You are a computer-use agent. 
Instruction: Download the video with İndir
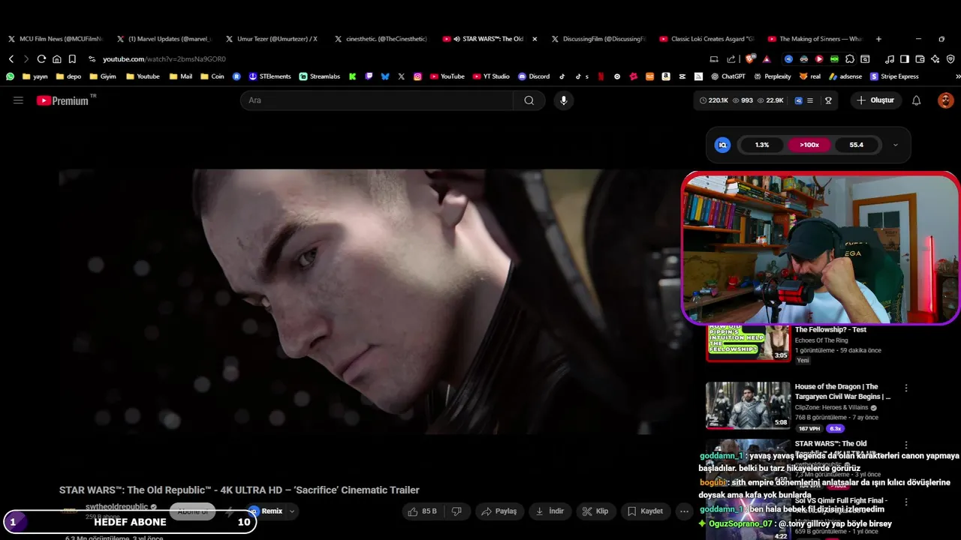550,511
